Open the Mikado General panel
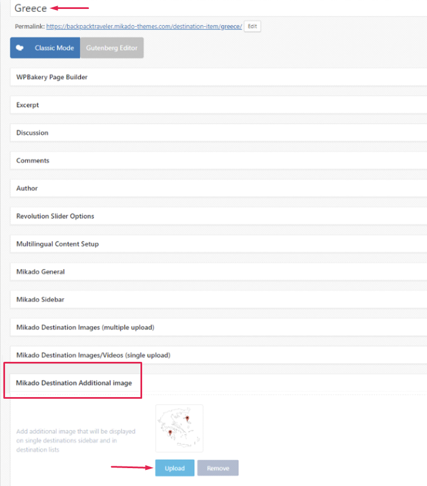 click(40, 272)
